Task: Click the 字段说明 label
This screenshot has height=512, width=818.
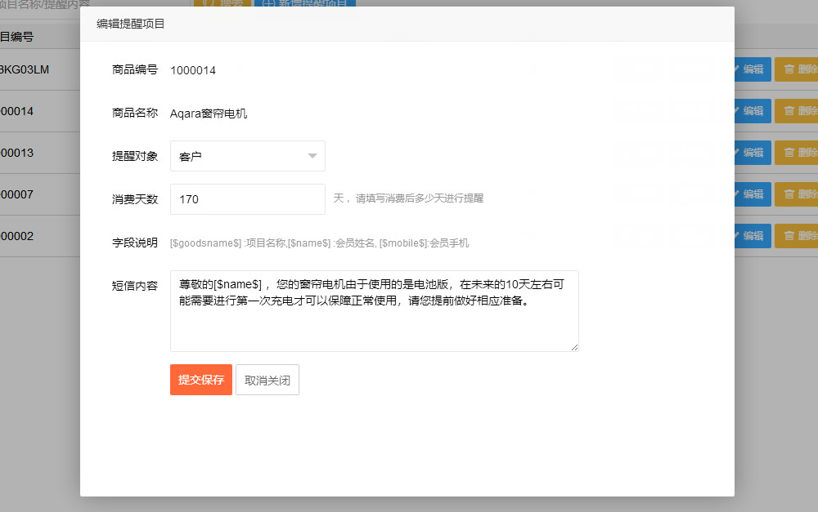Action: [135, 243]
